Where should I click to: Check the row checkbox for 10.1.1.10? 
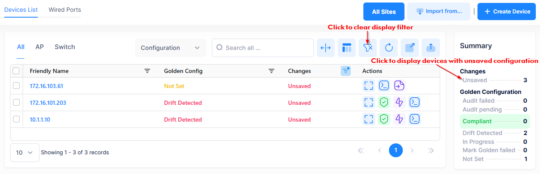tap(16, 119)
